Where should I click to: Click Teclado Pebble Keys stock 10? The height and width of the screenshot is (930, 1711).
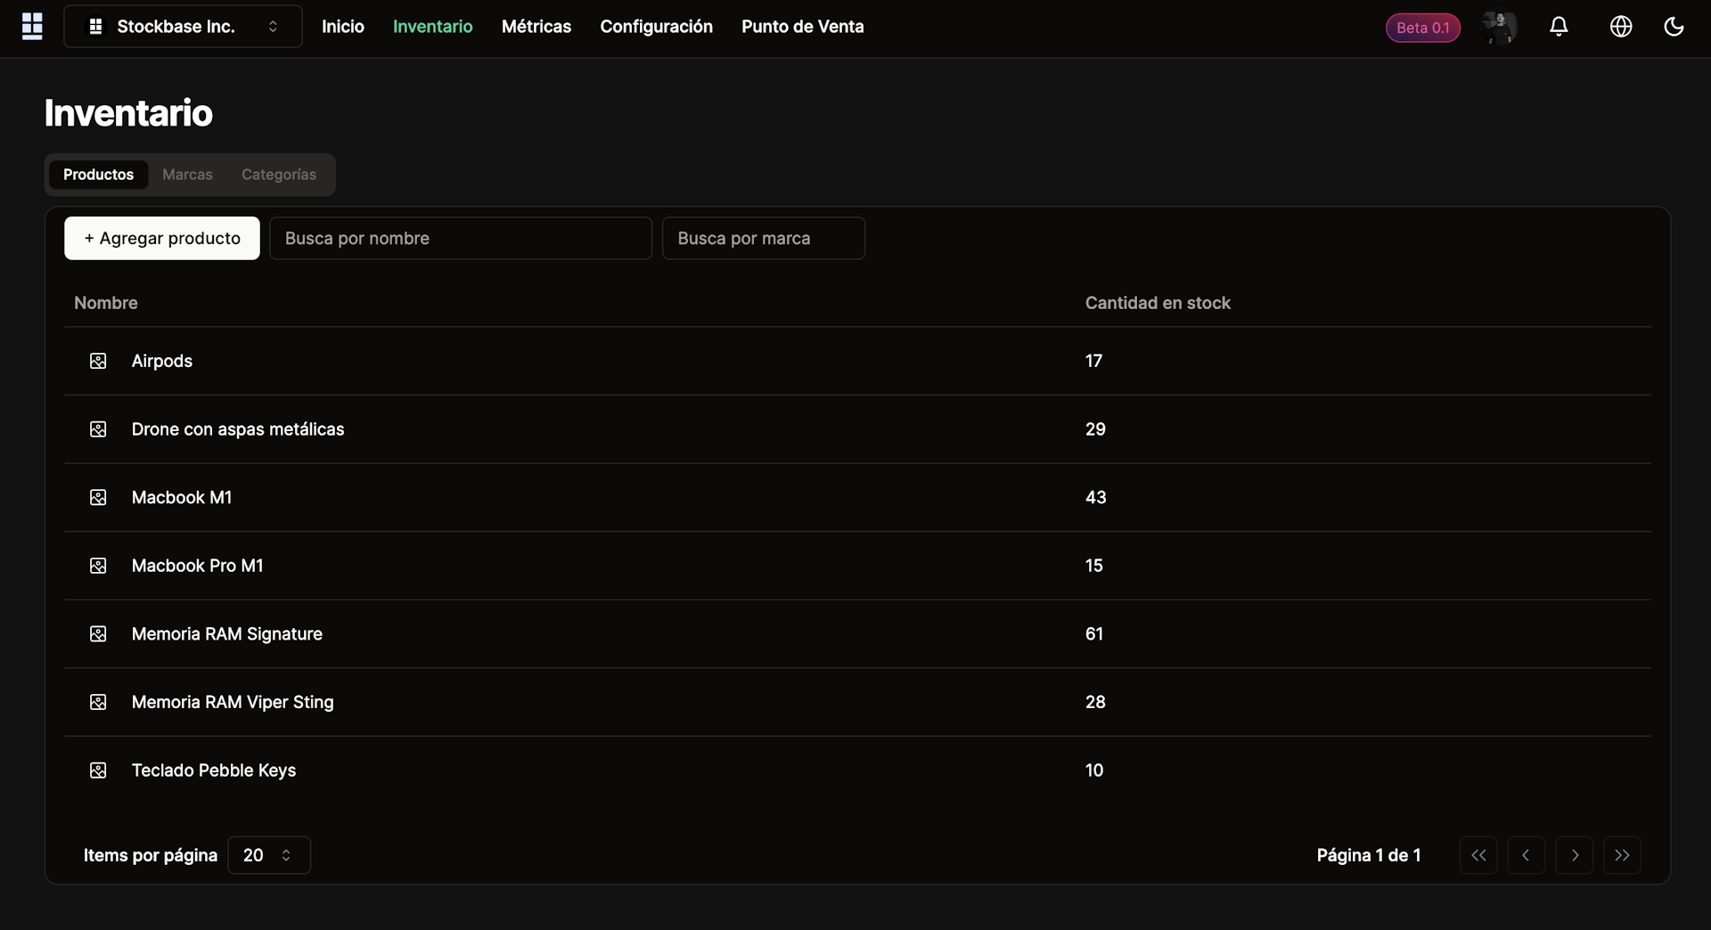(x=1094, y=771)
